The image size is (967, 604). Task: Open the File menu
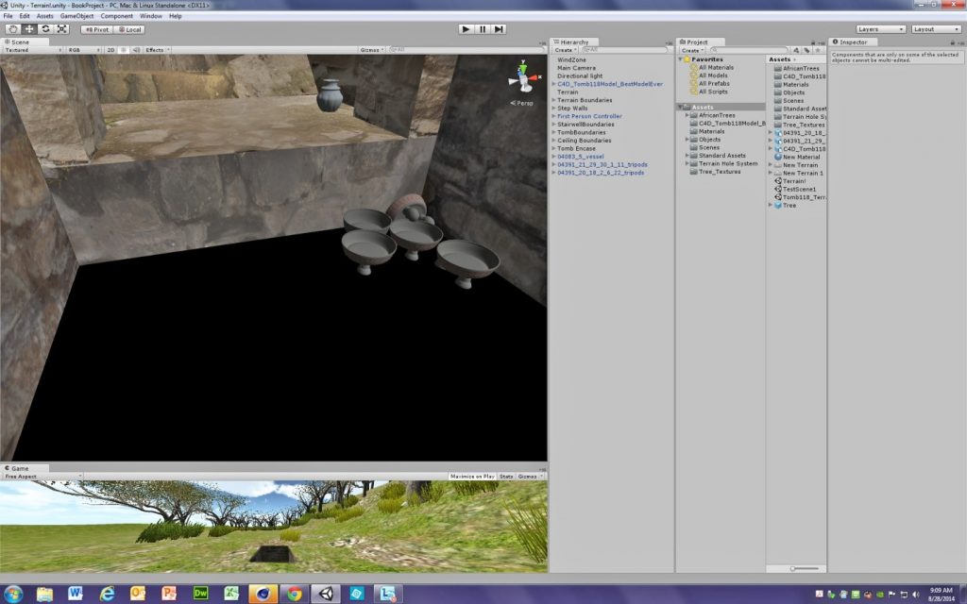click(8, 16)
